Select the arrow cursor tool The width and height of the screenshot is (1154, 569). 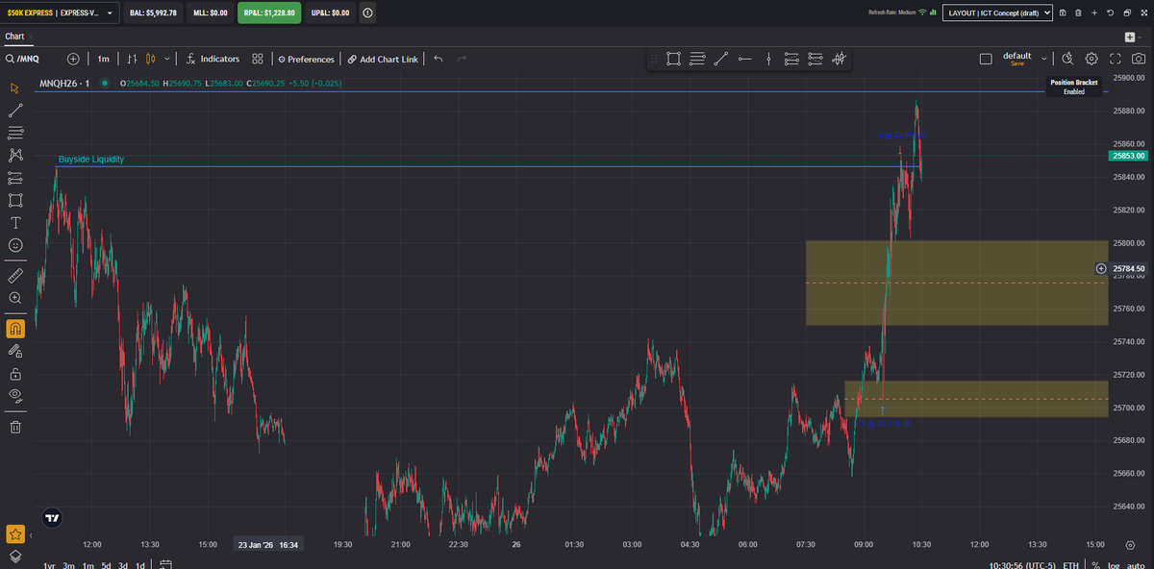pyautogui.click(x=14, y=88)
